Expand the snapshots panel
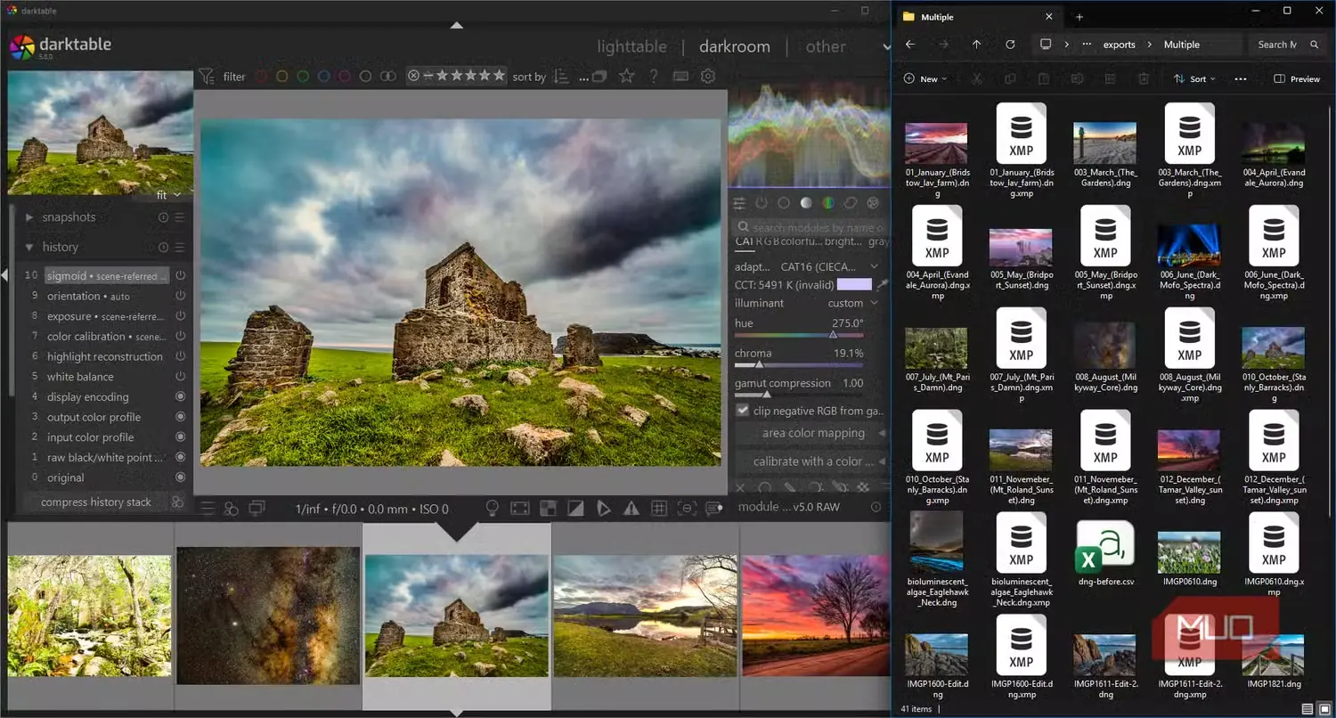Image resolution: width=1336 pixels, height=718 pixels. pos(29,217)
